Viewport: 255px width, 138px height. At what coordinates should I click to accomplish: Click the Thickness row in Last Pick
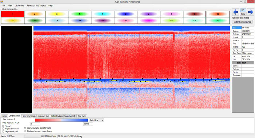point(243,76)
